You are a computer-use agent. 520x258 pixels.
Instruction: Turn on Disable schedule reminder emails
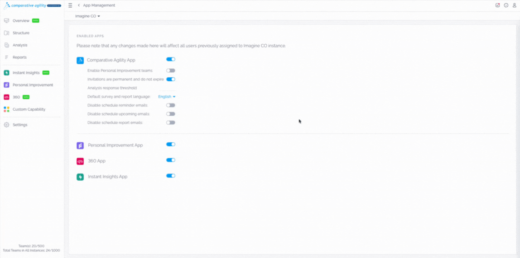[170, 105]
